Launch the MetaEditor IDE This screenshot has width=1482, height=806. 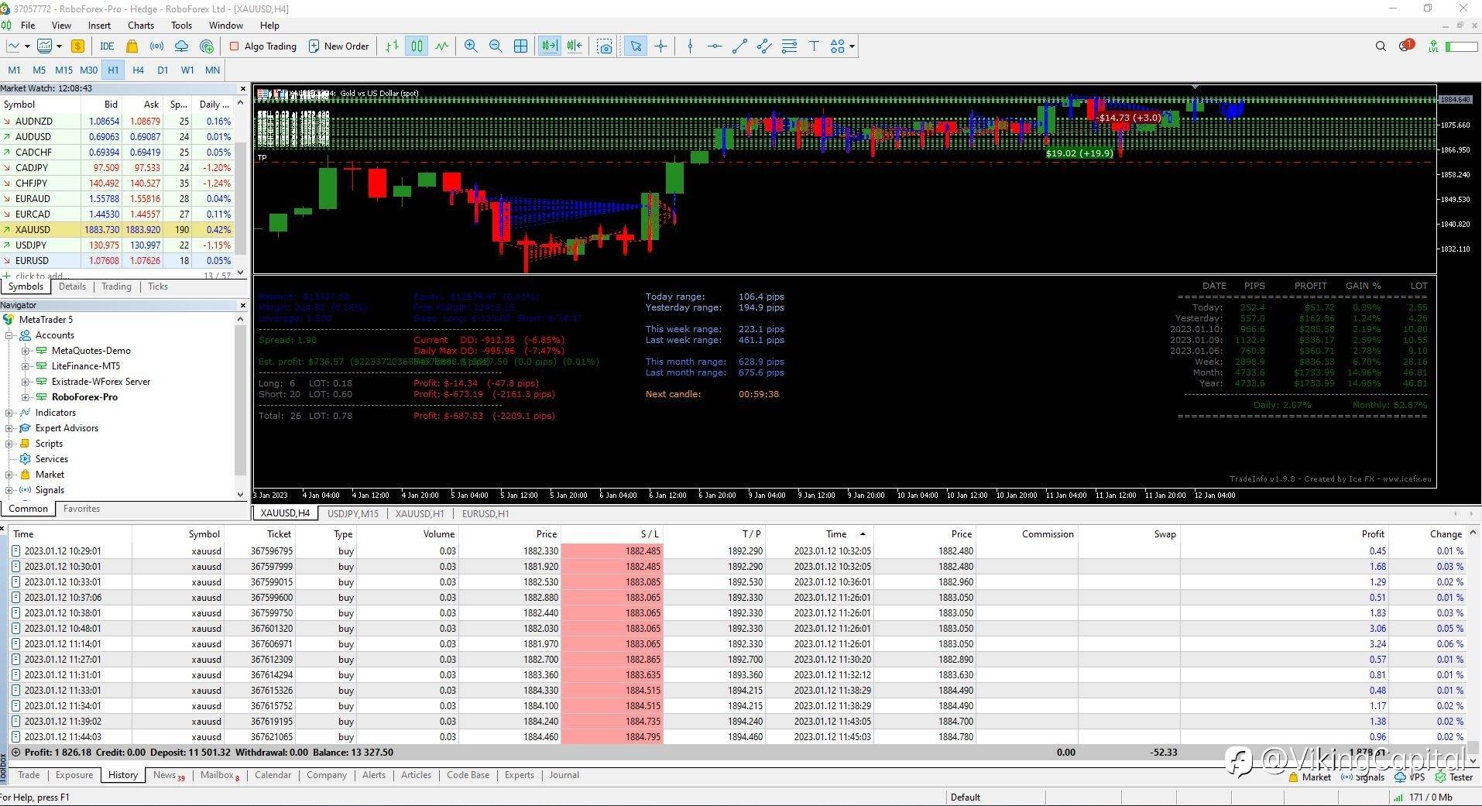[x=107, y=46]
